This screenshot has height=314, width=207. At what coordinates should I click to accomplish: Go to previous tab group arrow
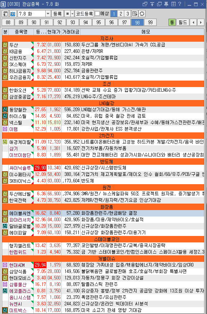(x=193, y=22)
